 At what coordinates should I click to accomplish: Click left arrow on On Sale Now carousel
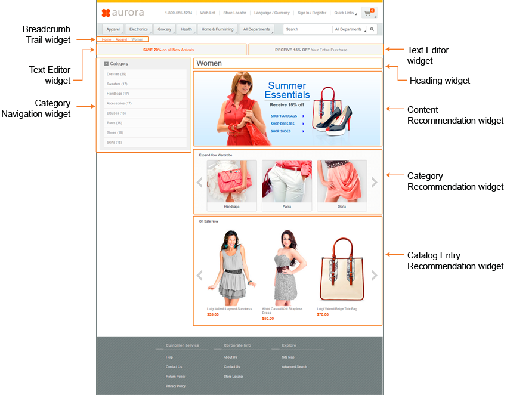pyautogui.click(x=200, y=275)
